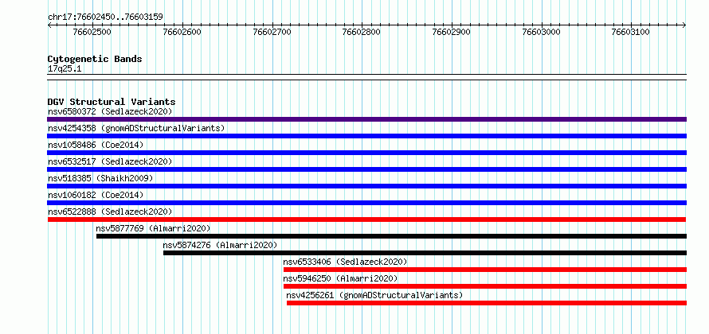
Task: Open nsv4254358 (gnomADStructuralVariants) label
Action: pyautogui.click(x=136, y=128)
